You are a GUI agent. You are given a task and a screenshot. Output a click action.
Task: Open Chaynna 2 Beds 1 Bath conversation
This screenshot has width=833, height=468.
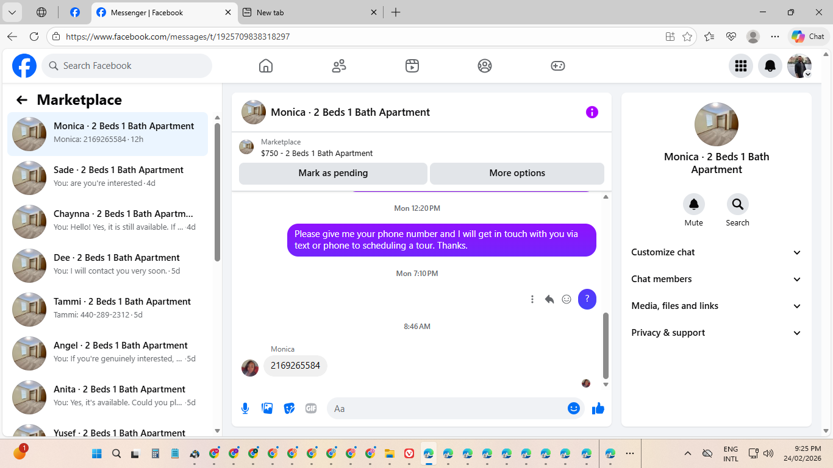pos(107,222)
